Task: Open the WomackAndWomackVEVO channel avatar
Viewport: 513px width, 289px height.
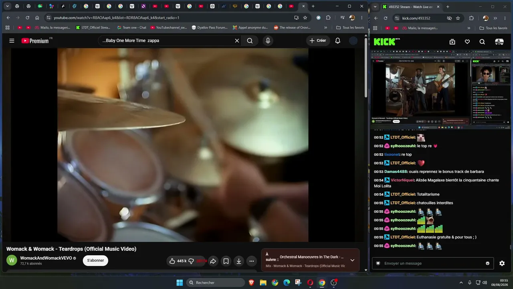Action: [x=12, y=260]
